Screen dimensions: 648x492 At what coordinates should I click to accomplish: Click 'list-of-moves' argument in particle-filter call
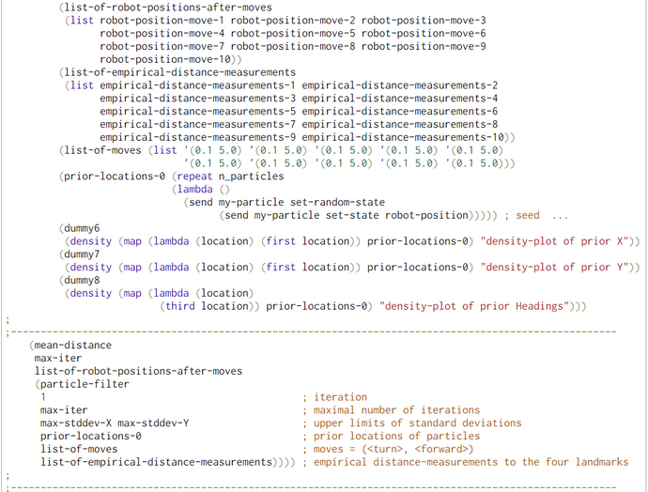[79, 450]
